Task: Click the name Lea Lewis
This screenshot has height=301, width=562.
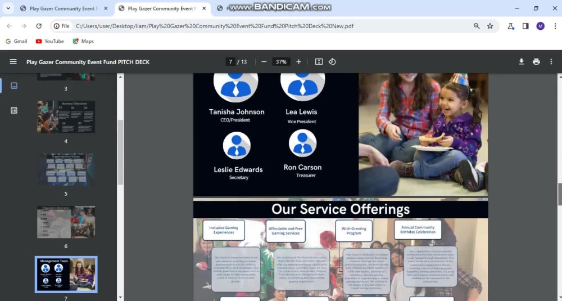Action: [x=301, y=112]
